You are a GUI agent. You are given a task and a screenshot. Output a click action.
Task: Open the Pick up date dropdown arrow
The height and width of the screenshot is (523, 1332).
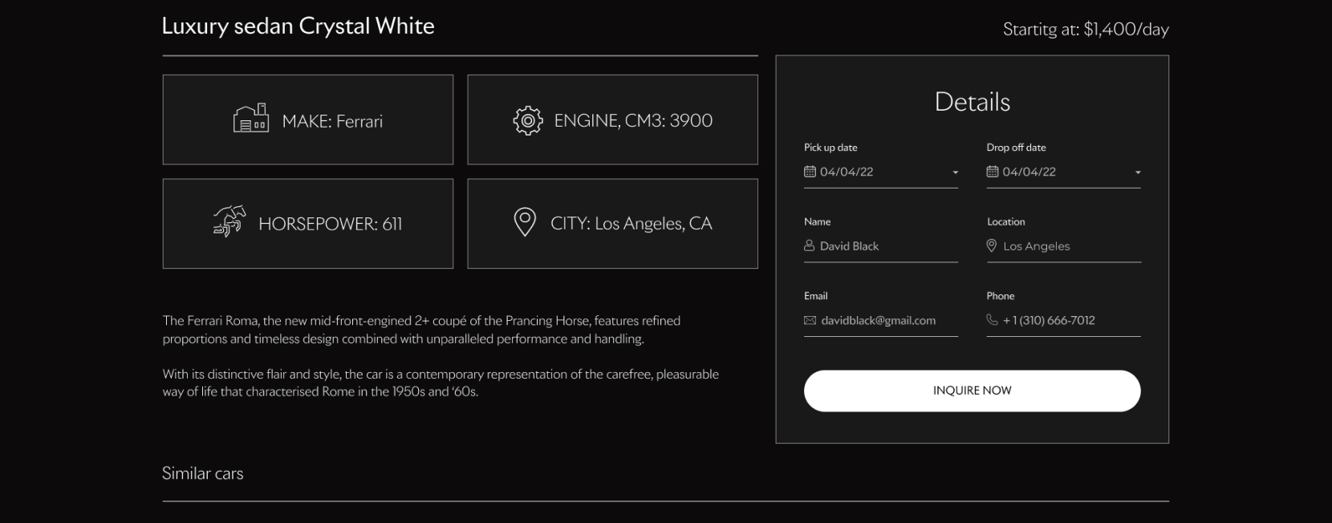[955, 172]
